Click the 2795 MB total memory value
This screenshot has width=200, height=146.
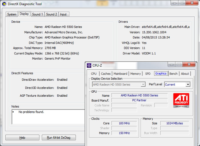(50, 48)
